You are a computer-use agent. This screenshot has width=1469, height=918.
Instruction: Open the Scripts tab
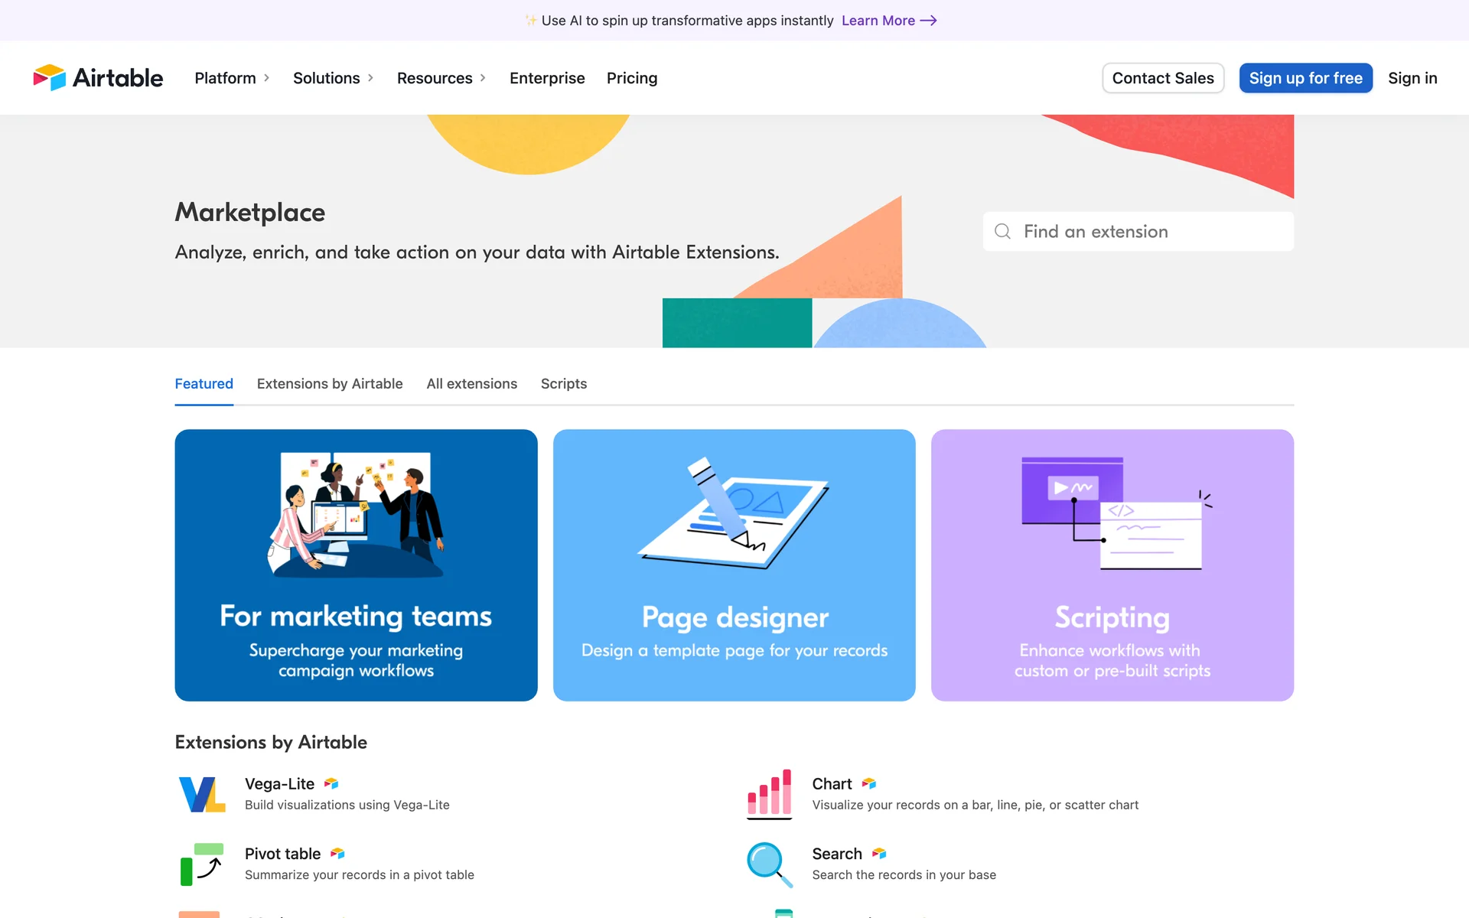click(x=564, y=383)
